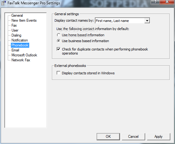The width and height of the screenshot is (175, 144).
Task: Open the display contact names dropdown arrow
Action: [147, 21]
